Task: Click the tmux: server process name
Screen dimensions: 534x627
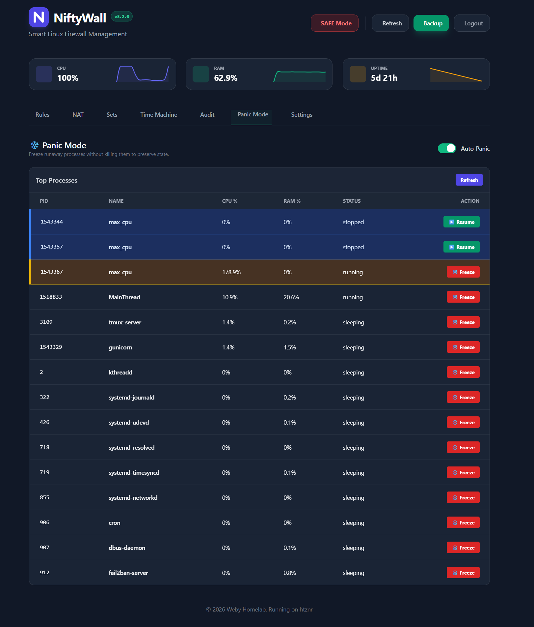Action: coord(125,322)
